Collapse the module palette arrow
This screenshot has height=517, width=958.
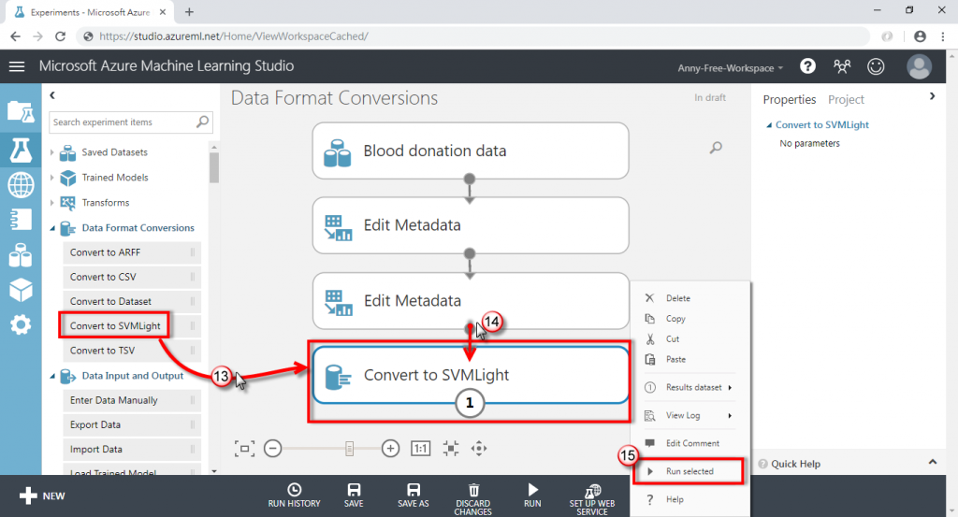[x=52, y=95]
